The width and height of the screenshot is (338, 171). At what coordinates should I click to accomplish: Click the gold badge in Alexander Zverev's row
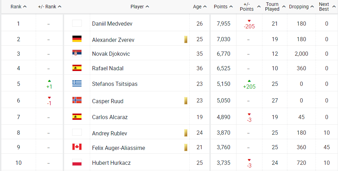(x=186, y=39)
